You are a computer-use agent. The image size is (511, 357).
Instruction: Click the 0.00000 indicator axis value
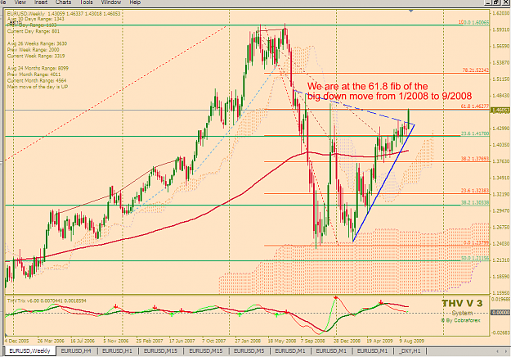coord(500,313)
